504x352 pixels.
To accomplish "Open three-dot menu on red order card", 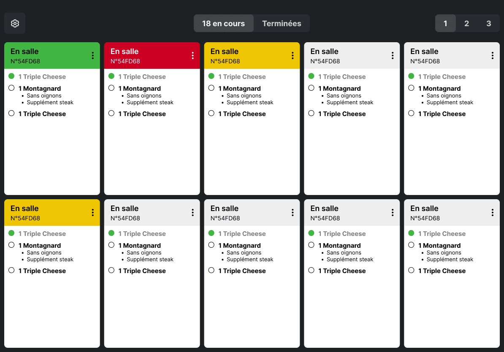I will tap(192, 55).
